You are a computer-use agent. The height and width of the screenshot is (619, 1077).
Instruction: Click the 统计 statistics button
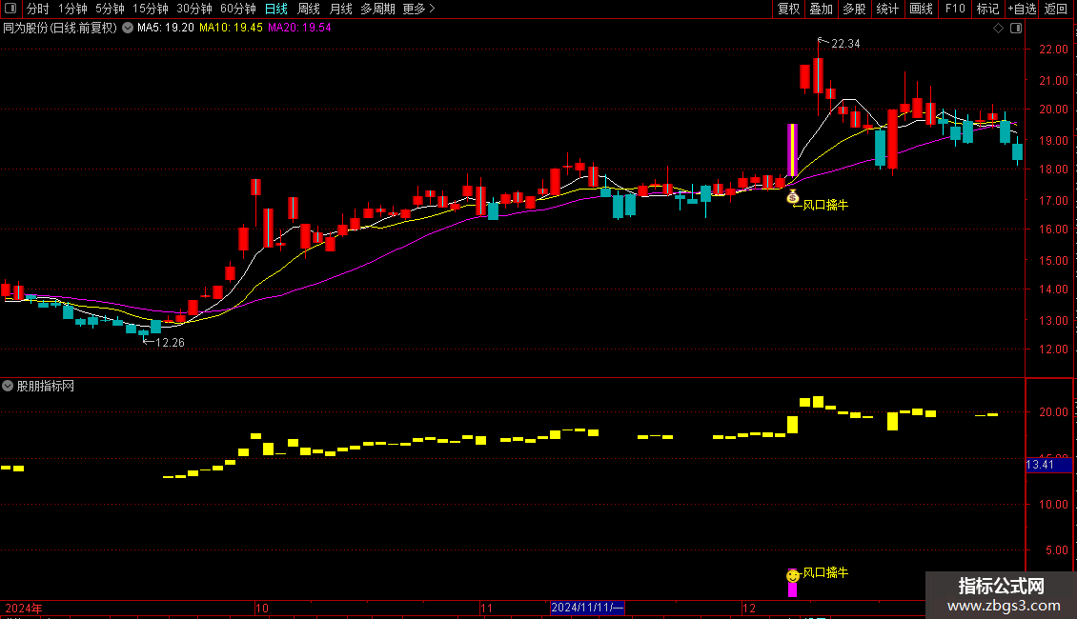[886, 9]
